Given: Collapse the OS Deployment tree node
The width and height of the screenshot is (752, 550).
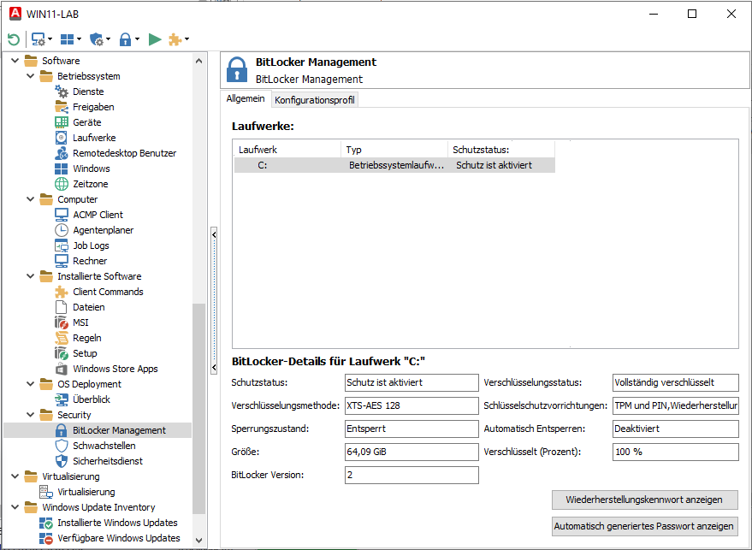Looking at the screenshot, I should 31,383.
